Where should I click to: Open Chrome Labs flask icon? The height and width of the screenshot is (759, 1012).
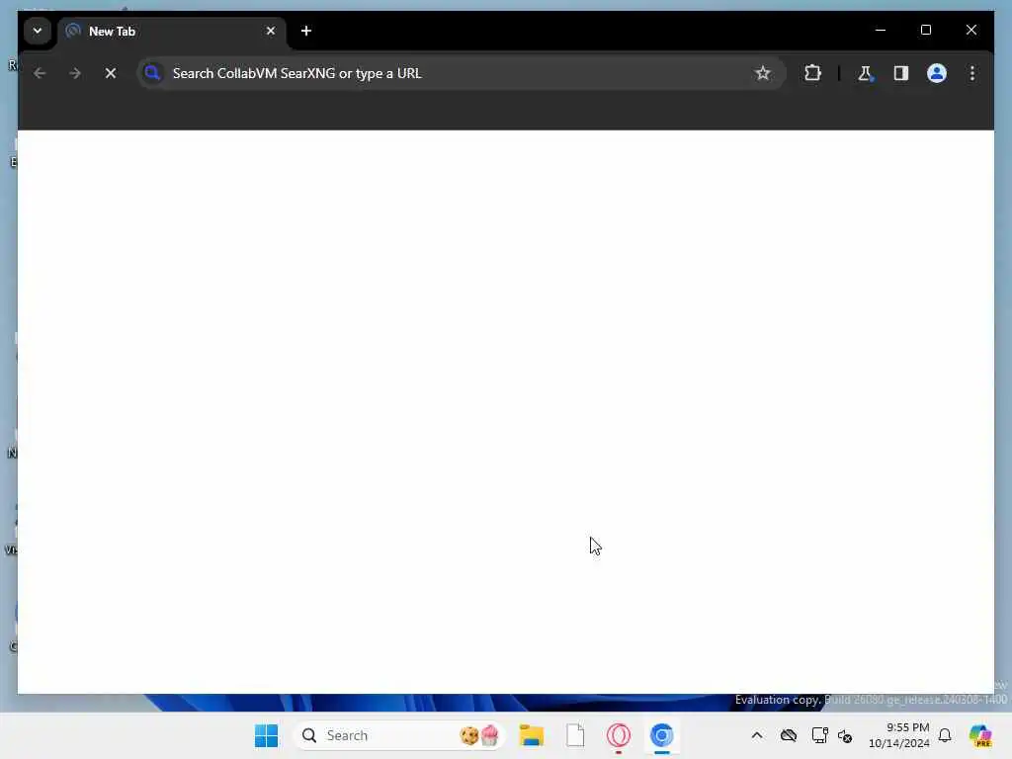pos(865,73)
